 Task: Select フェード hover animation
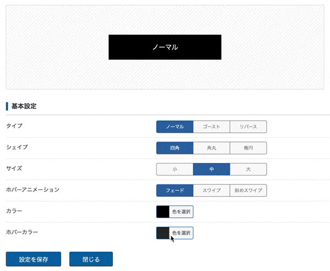pos(175,190)
